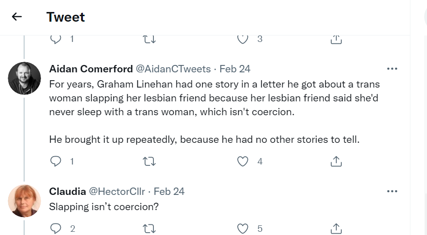The height and width of the screenshot is (235, 427).
Task: Retweet Claudia's slapping tweet
Action: [x=150, y=228]
